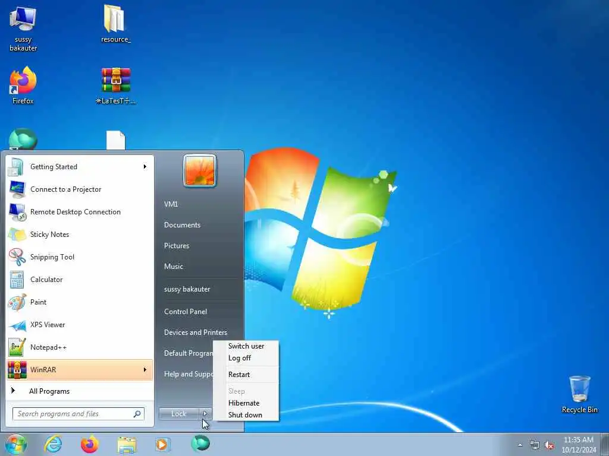Open Firefox from the taskbar
609x456 pixels.
89,444
